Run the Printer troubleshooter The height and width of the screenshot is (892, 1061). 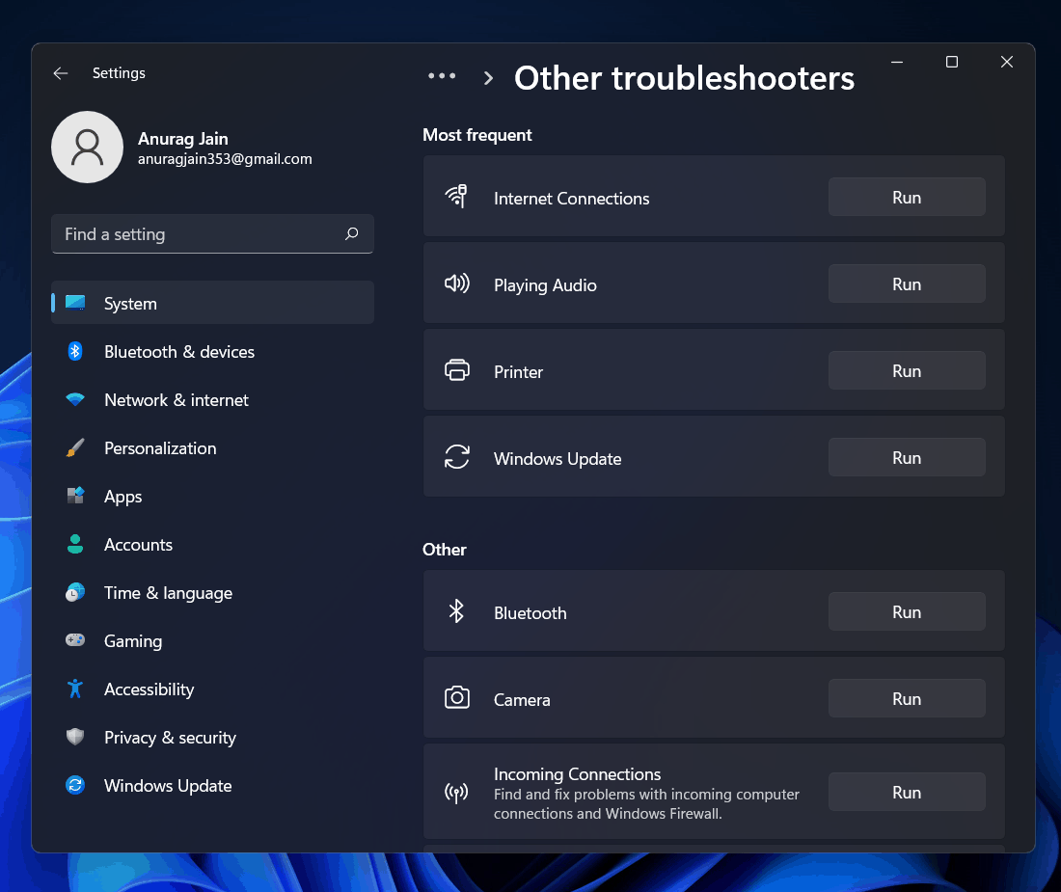907,370
